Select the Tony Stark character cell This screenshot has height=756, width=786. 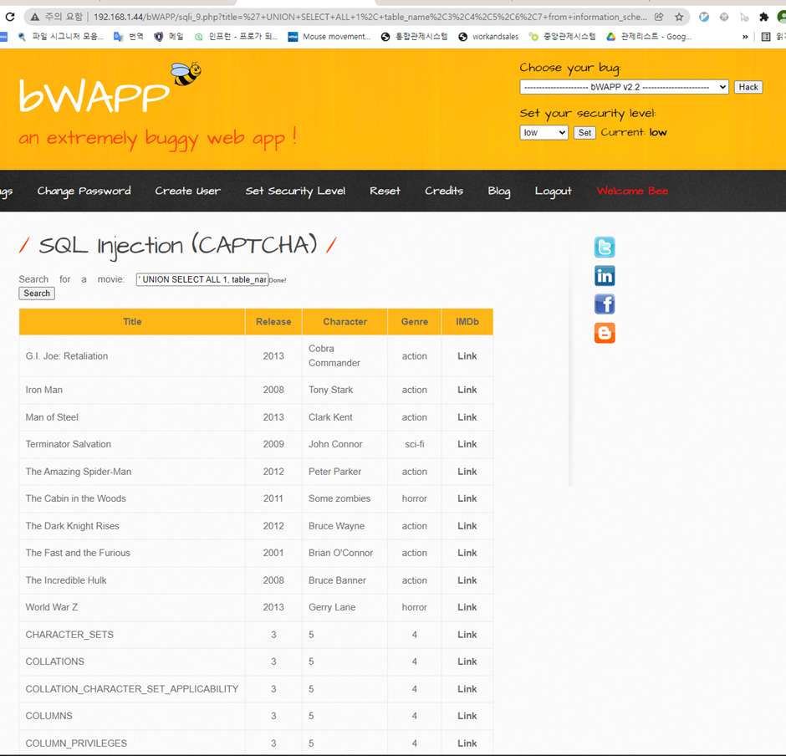(x=345, y=390)
